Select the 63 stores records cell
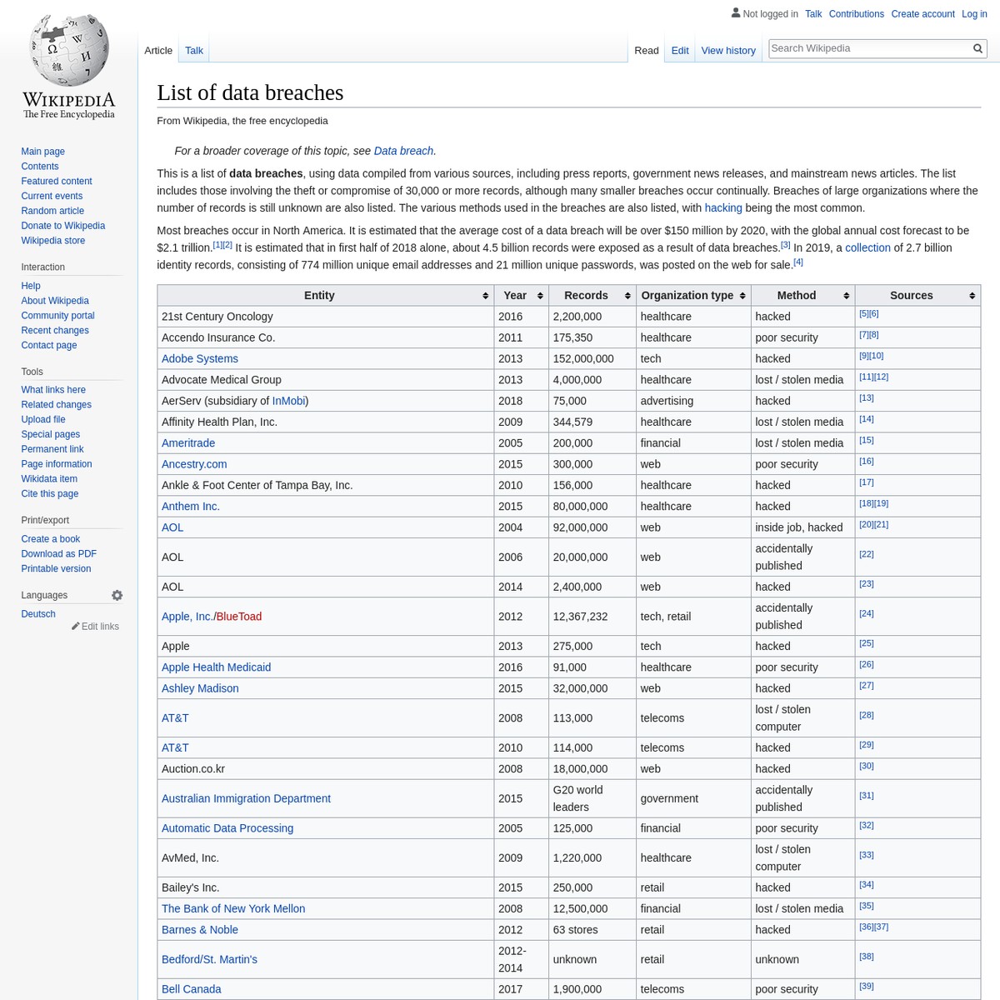Viewport: 1000px width, 1000px height. tap(592, 930)
